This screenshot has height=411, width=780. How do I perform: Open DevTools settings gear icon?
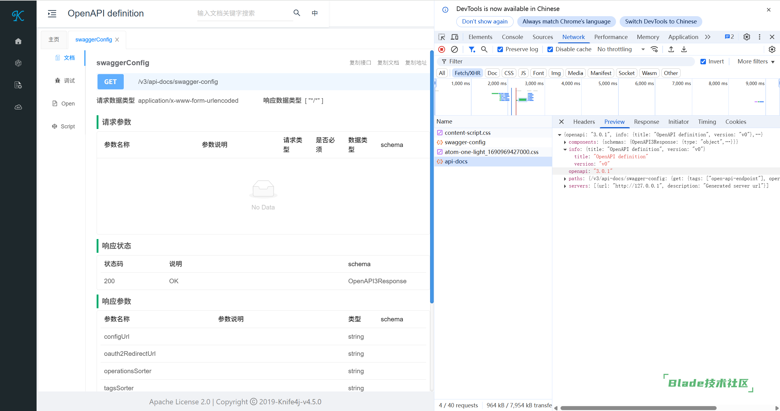pyautogui.click(x=746, y=37)
